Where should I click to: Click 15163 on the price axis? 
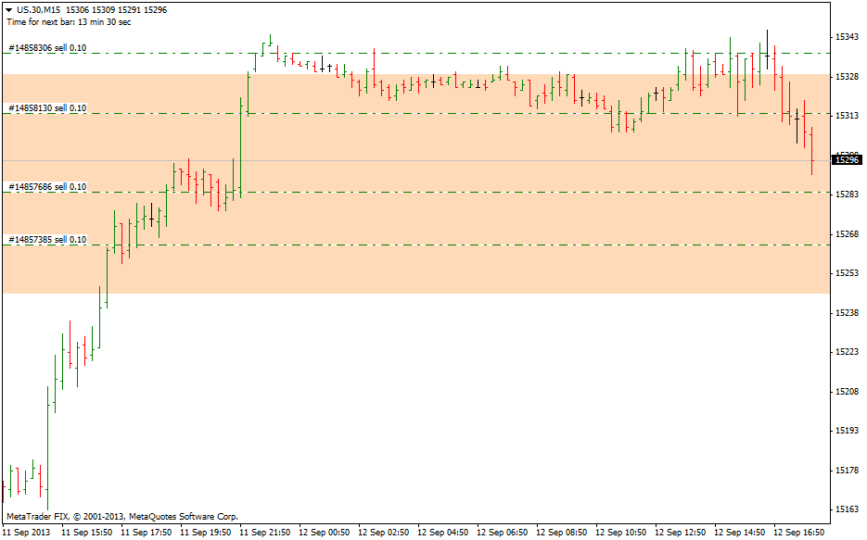(847, 509)
